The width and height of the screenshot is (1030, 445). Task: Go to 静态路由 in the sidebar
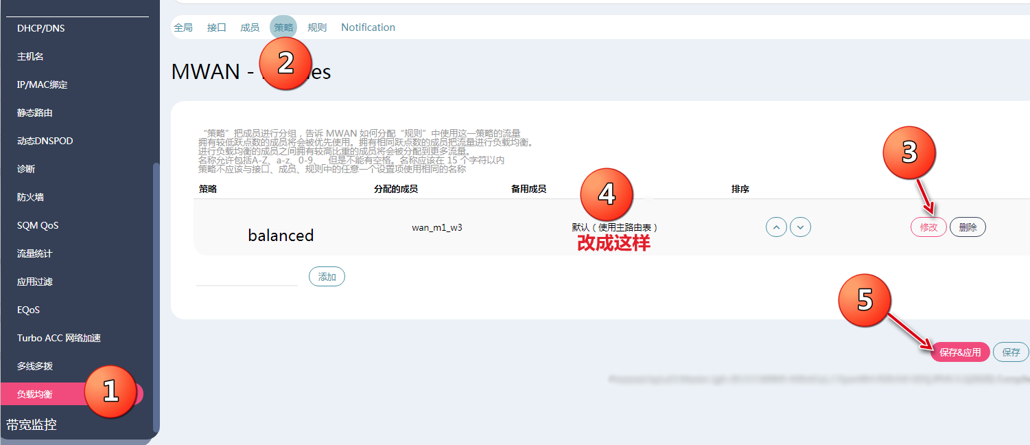pos(35,113)
